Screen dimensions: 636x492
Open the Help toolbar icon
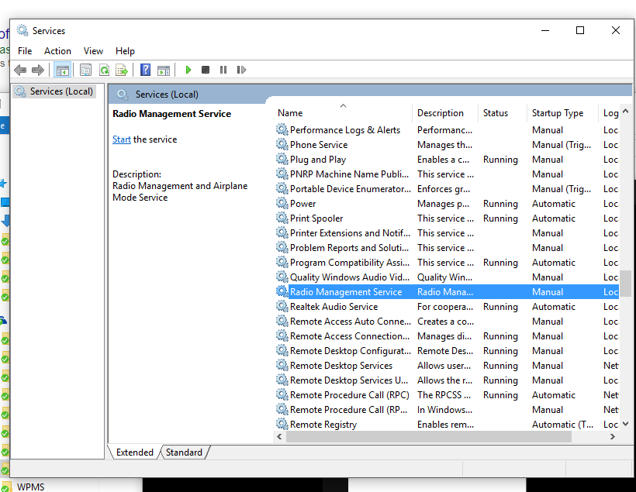145,70
